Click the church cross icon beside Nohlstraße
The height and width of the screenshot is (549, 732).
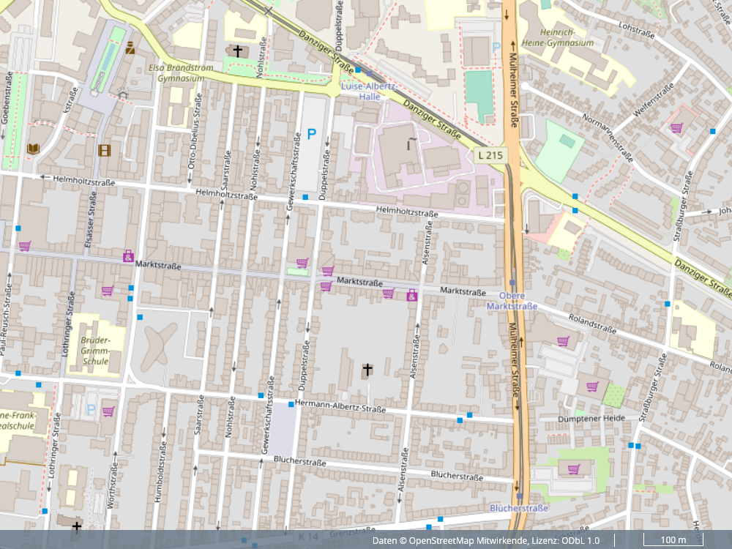[x=238, y=51]
